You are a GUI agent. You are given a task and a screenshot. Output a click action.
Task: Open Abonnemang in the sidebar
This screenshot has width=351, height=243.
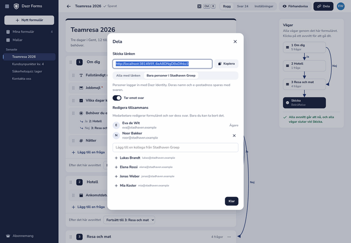pos(29,236)
